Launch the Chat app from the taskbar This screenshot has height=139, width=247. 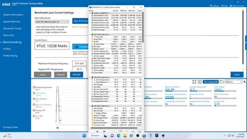[112, 136]
